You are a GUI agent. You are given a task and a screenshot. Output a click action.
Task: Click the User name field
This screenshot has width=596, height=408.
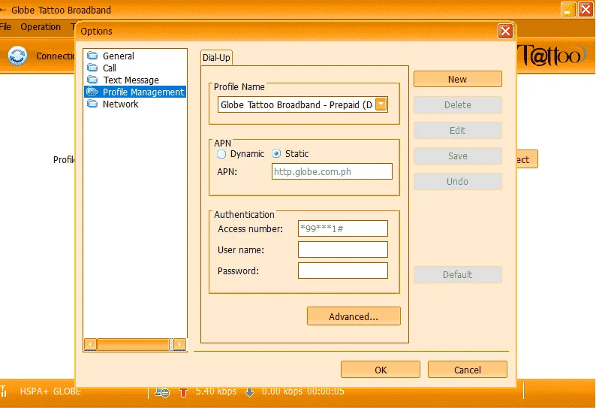pos(343,249)
